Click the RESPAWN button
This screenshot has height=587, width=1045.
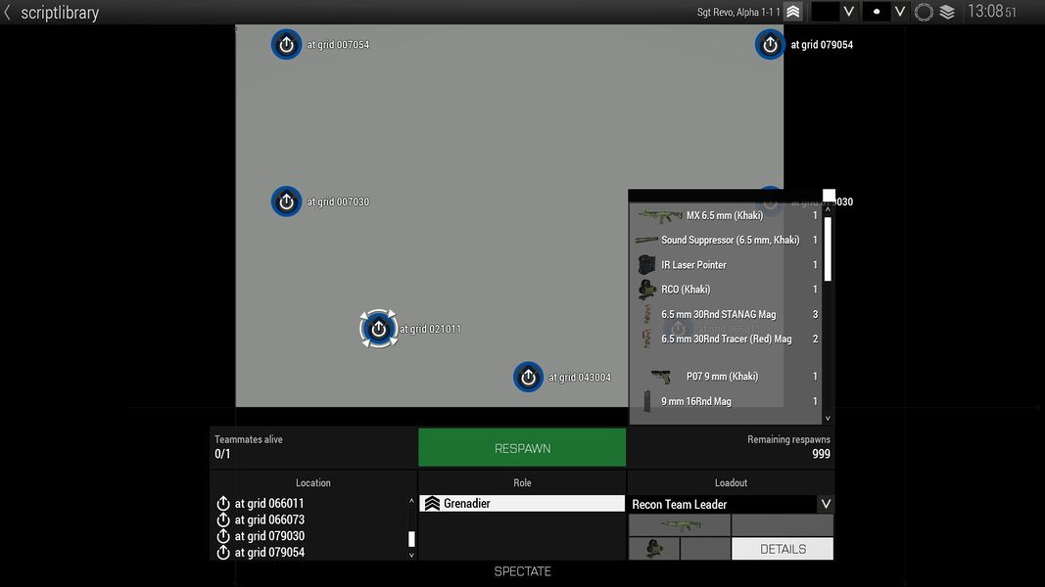[522, 447]
